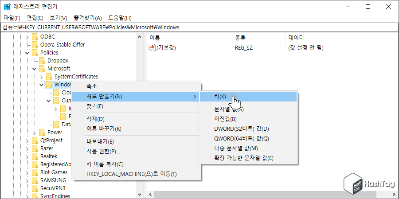Expand the QtProject key
Viewport: 399px width, 199px height.
tap(27, 140)
